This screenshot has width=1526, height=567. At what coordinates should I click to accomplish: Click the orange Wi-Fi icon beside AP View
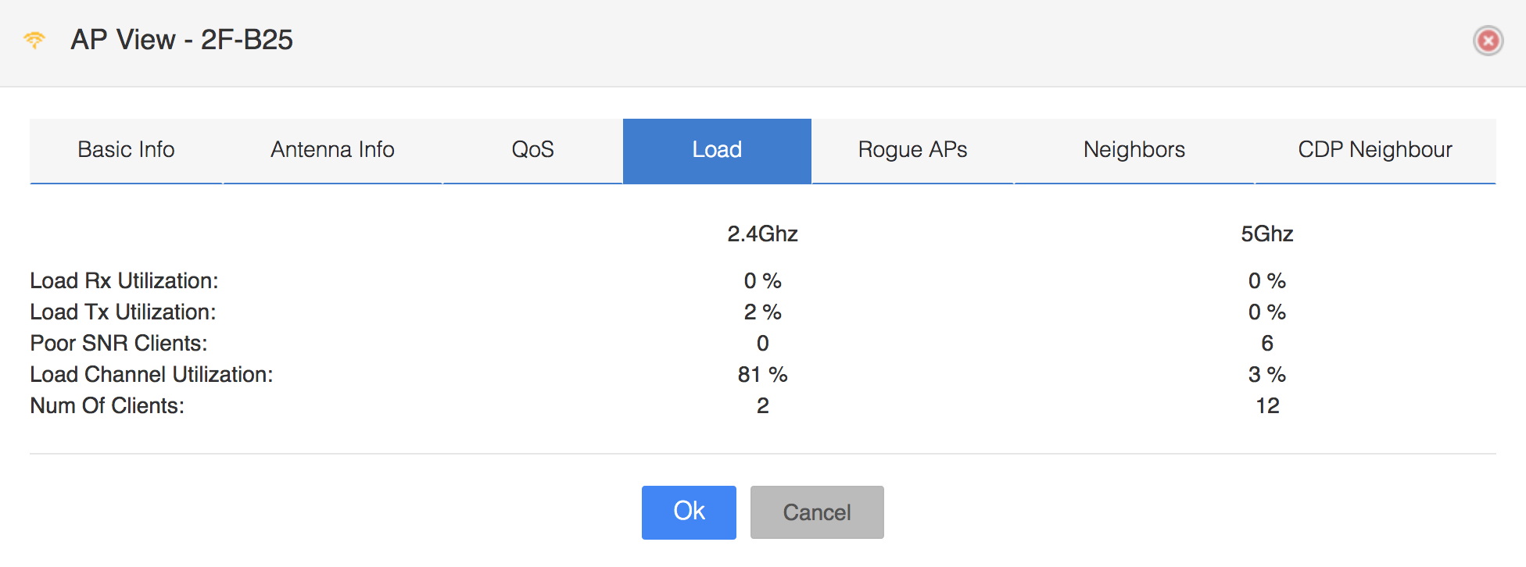34,40
